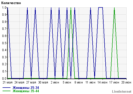133x94 pixels.
Task: Click the 0.5 y-axis value label
Action: click(x=4, y=43)
